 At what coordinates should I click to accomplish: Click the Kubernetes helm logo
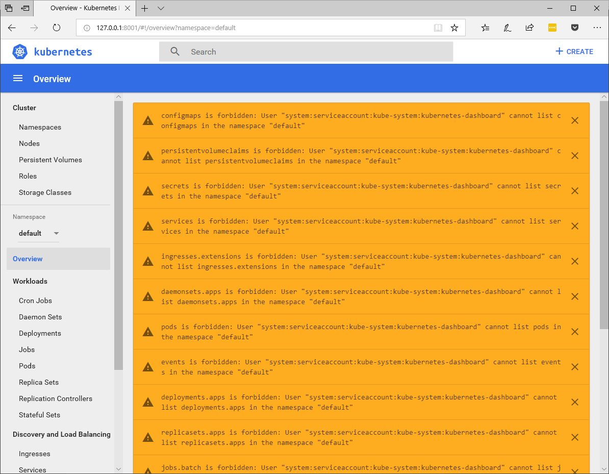tap(20, 52)
